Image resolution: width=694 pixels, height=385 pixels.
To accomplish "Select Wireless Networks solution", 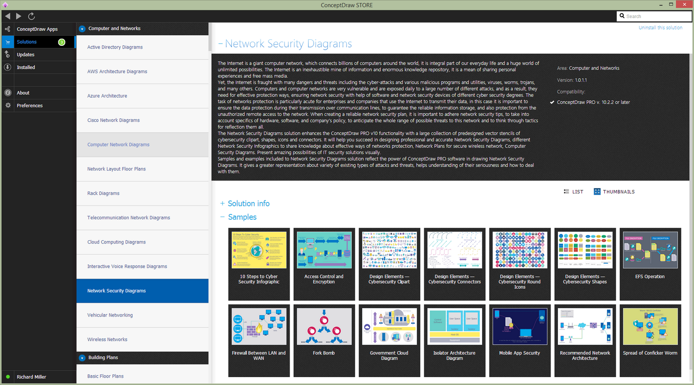I will pos(143,340).
